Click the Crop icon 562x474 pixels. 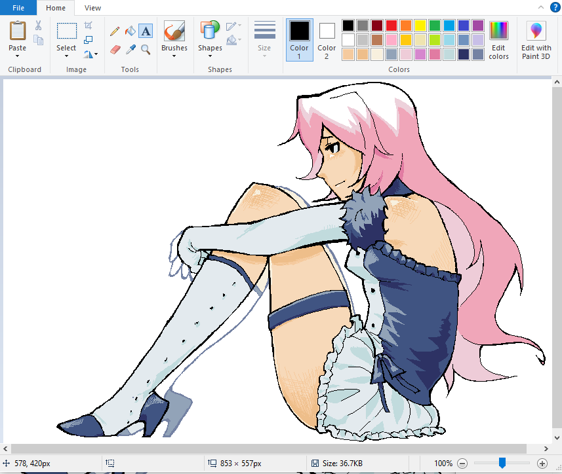click(x=89, y=26)
